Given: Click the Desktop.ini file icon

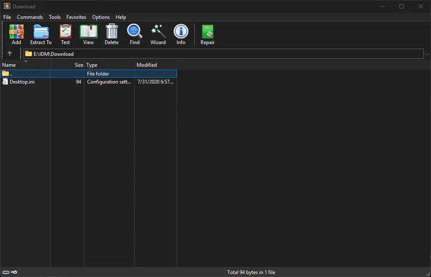Looking at the screenshot, I should (x=5, y=82).
